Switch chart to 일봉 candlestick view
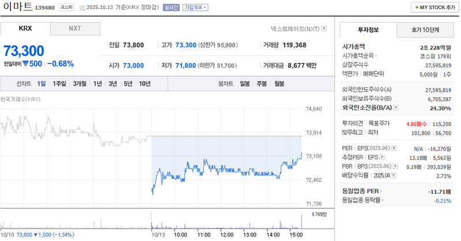The image size is (461, 241). click(x=245, y=83)
